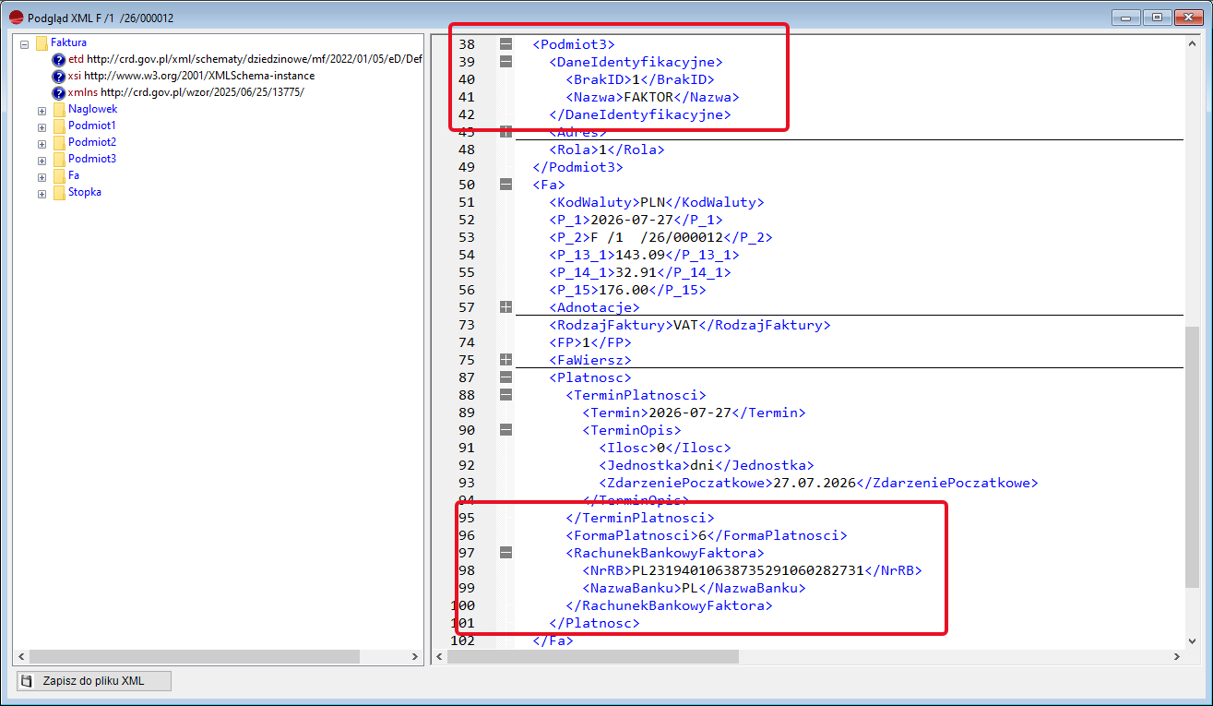Click right arrow of tree horizontal scrollbar

[x=416, y=656]
